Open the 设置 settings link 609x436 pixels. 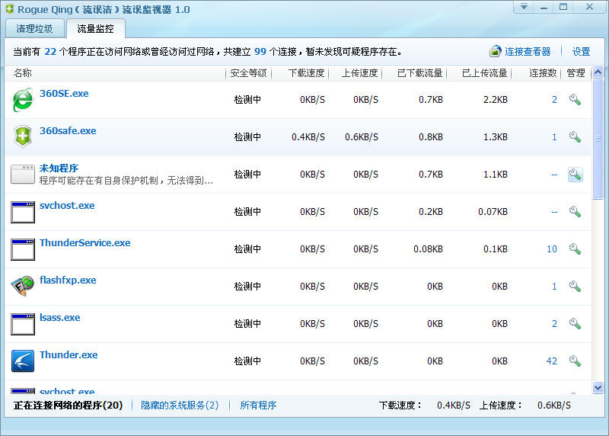(581, 52)
